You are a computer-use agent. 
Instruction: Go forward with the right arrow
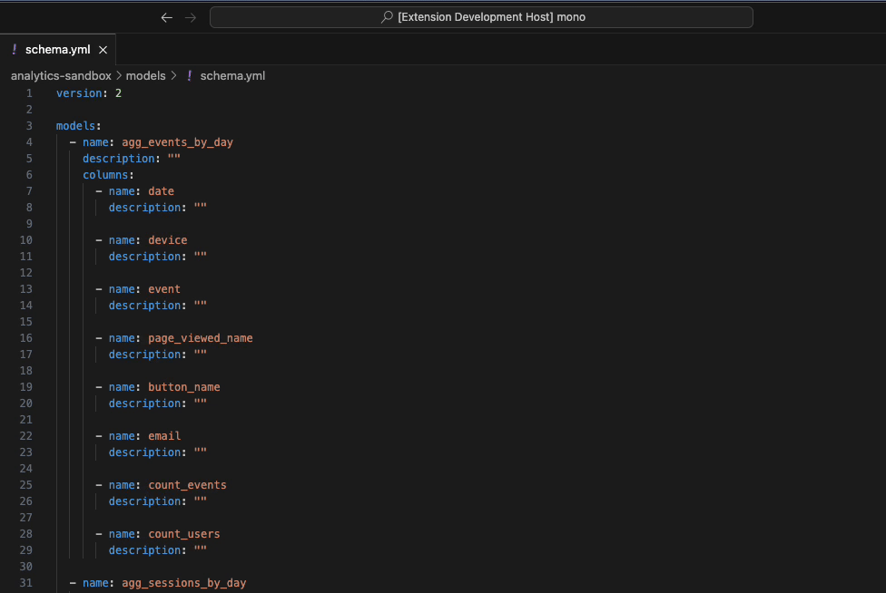191,17
